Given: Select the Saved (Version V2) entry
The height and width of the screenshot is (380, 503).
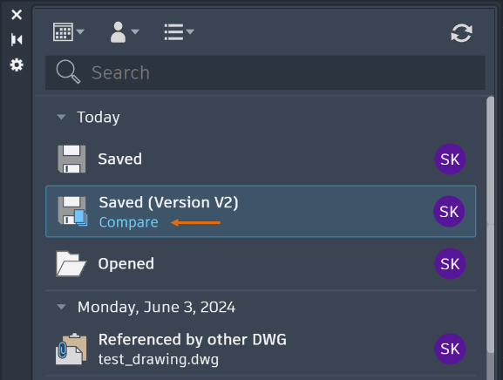Looking at the screenshot, I should [261, 211].
